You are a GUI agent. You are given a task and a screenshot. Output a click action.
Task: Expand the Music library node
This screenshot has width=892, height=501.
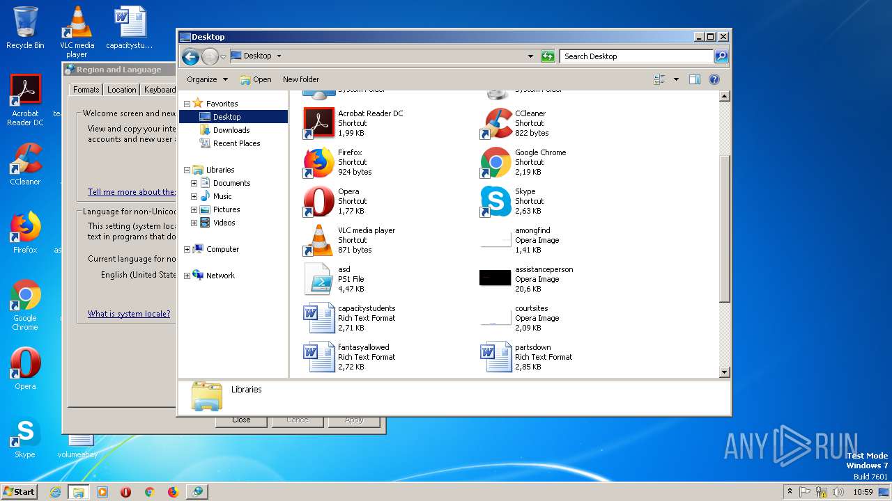coord(194,196)
